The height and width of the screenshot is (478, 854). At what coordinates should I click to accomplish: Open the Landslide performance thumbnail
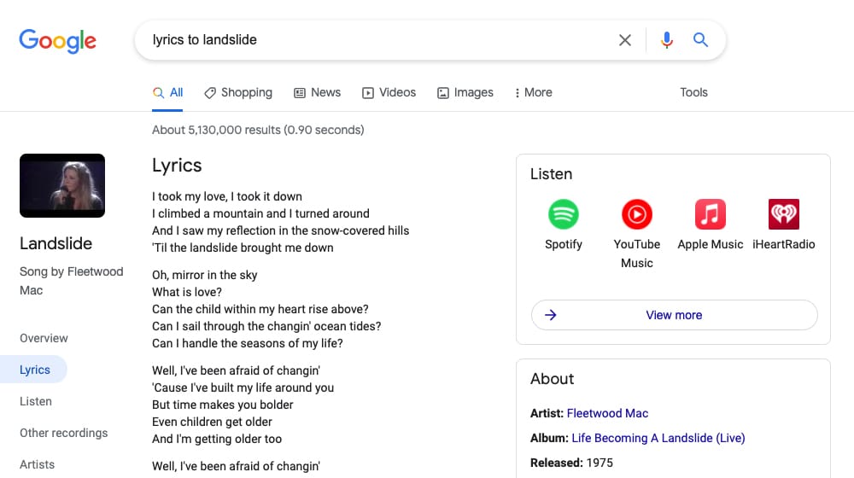(x=62, y=185)
